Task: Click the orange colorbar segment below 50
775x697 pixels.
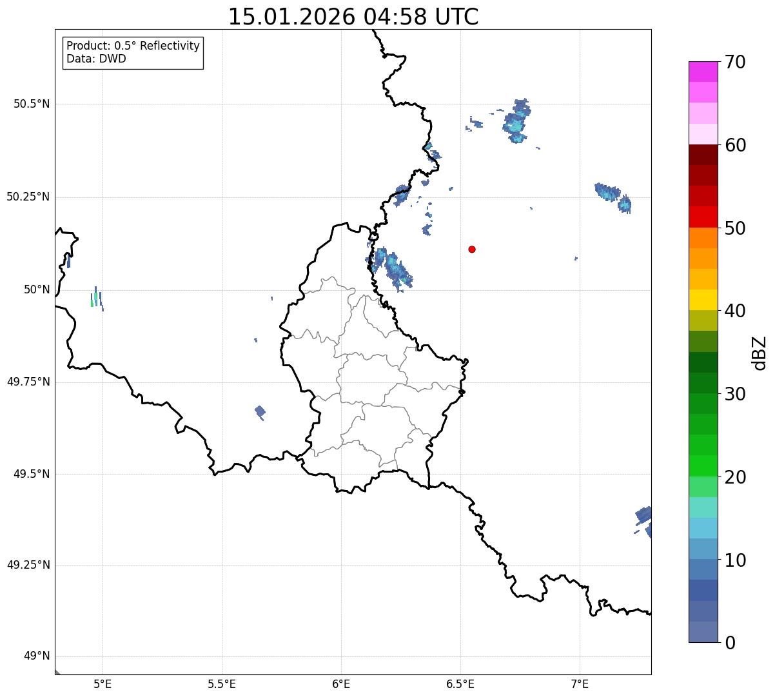Action: (703, 238)
